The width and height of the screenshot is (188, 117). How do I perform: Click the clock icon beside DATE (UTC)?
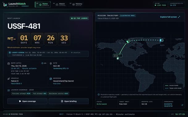(42, 63)
